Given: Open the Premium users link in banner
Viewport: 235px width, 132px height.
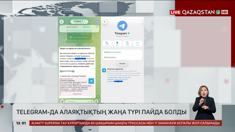Looking at the screenshot, I should coord(84,31).
